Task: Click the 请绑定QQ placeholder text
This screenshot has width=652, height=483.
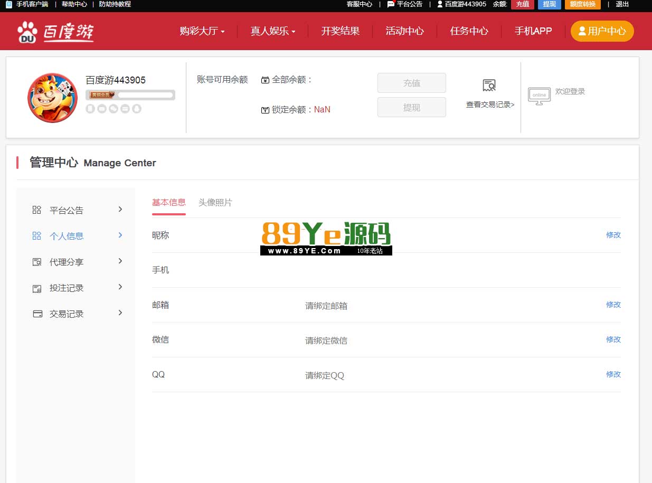Action: [325, 375]
